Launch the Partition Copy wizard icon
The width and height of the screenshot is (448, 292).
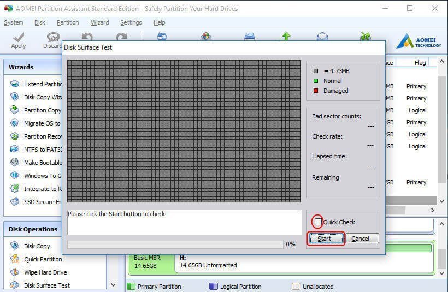click(x=15, y=110)
